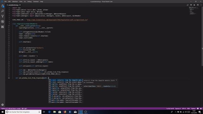Click errors and warnings count in status bar
Image resolution: width=203 pixels, height=114 pixels.
(x=24, y=109)
